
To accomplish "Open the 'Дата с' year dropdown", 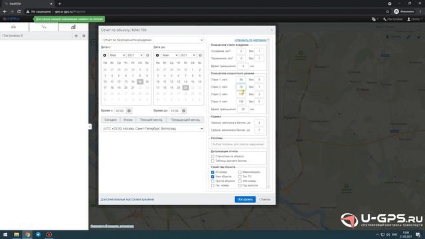I will [x=135, y=55].
